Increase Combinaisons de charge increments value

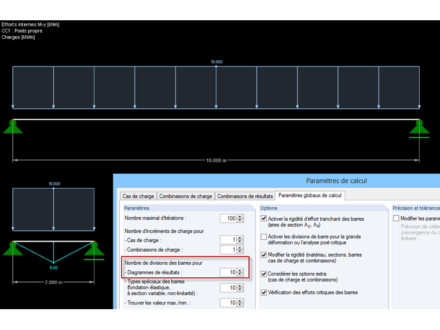(x=240, y=248)
